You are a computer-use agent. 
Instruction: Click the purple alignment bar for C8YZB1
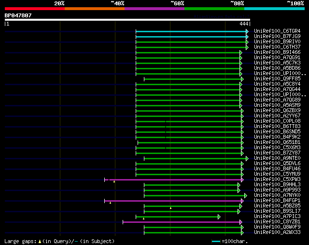182,222
